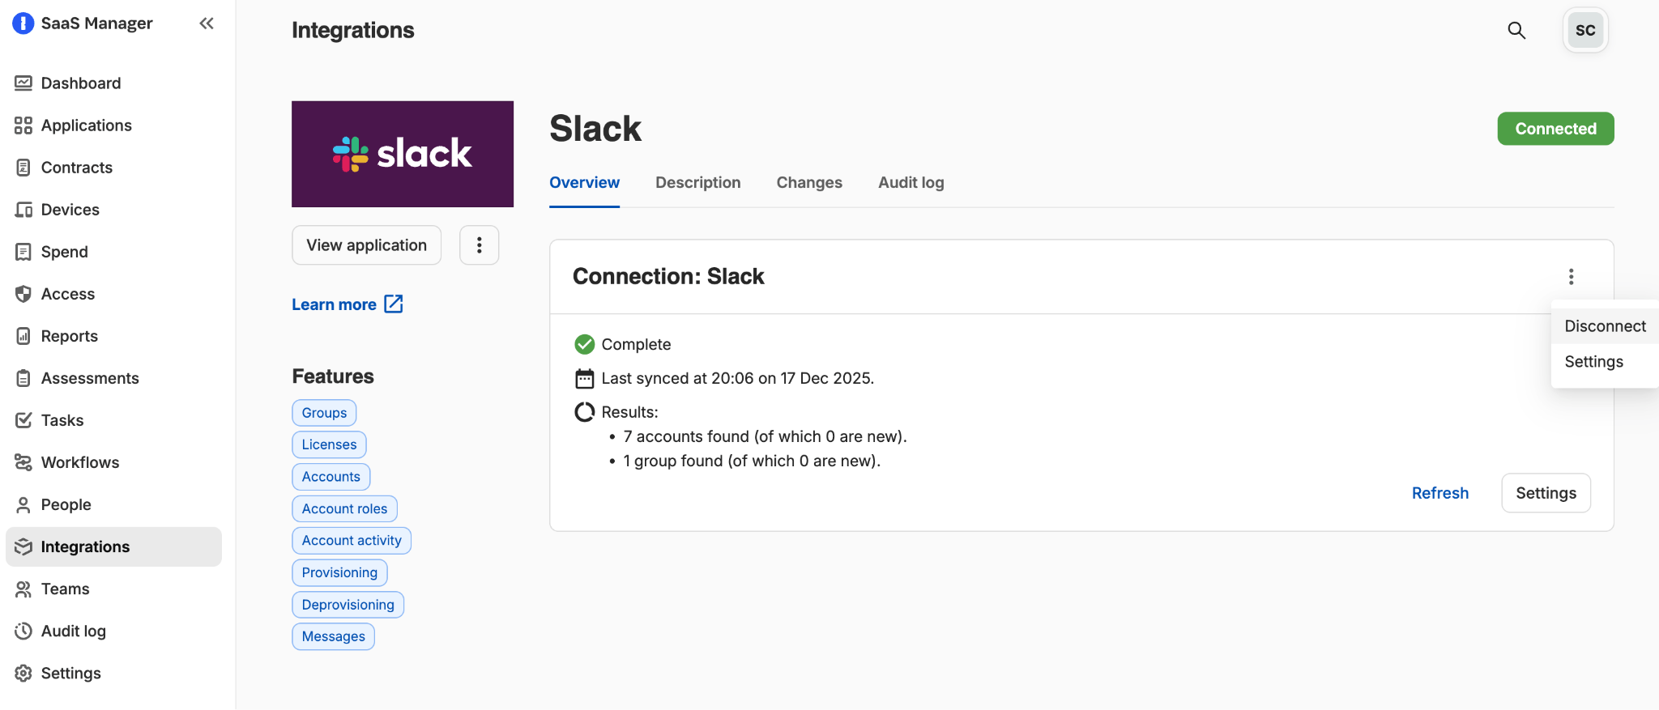Open Access via its shield icon
This screenshot has height=710, width=1659.
click(x=23, y=294)
